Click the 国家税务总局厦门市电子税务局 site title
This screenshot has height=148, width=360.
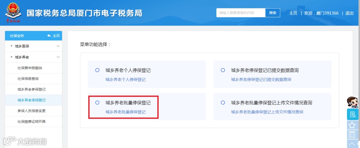(x=84, y=13)
